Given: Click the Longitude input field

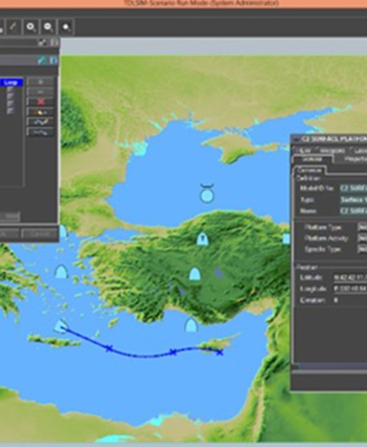Looking at the screenshot, I should 350,289.
